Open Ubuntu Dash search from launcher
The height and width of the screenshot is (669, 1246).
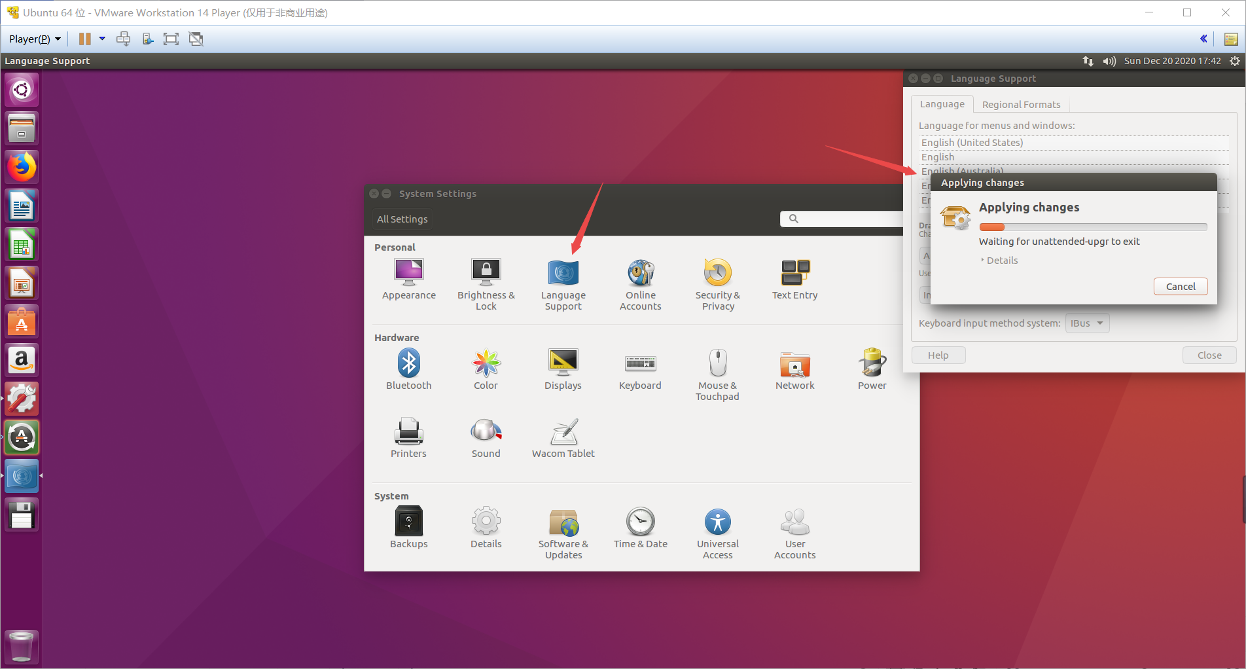(x=22, y=90)
